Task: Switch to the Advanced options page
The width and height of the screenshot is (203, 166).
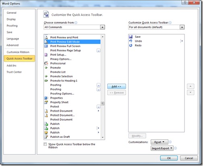Action: (x=12, y=45)
